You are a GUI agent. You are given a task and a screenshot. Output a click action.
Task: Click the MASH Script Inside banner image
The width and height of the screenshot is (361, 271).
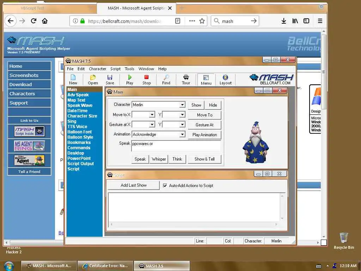tap(30, 131)
